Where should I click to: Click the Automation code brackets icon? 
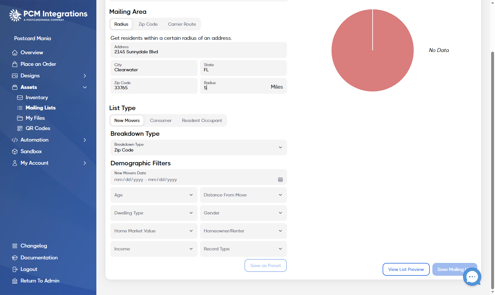coord(15,140)
